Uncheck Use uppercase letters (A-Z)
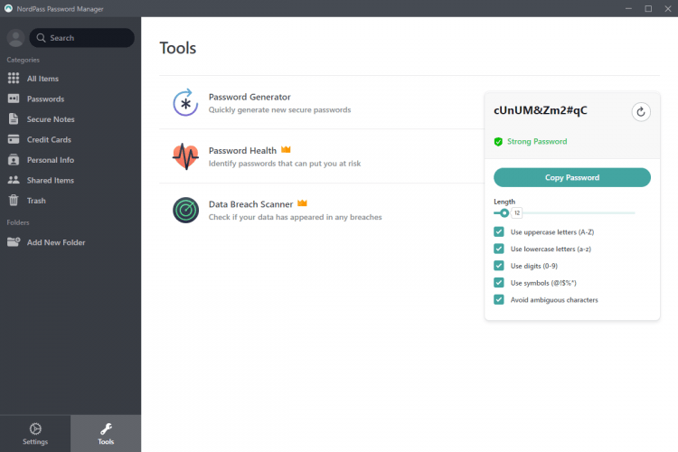Viewport: 678px width, 452px height. pyautogui.click(x=498, y=231)
